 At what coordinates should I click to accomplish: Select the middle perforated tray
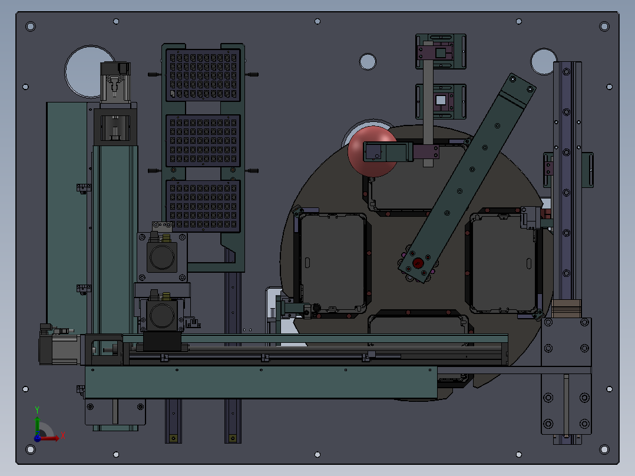click(x=203, y=141)
